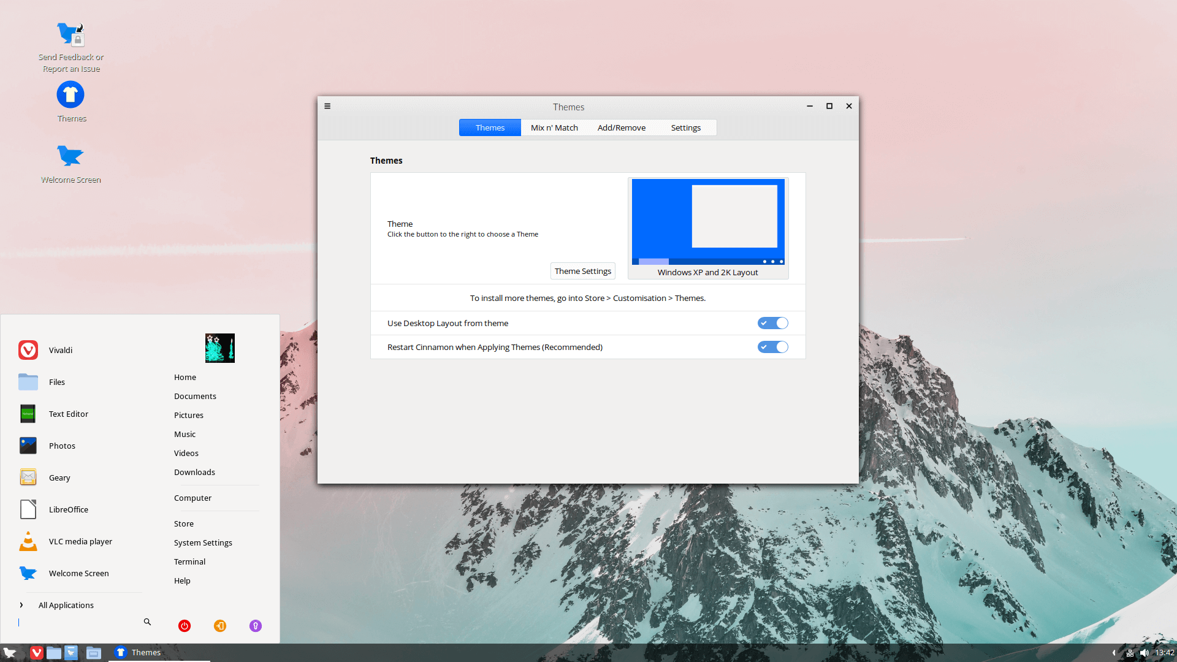Open the Windows XP and 2K Layout theme chooser
This screenshot has height=662, width=1177.
(708, 228)
